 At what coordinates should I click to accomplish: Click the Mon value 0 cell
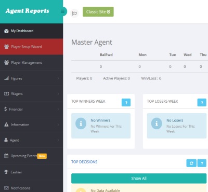[139, 66]
